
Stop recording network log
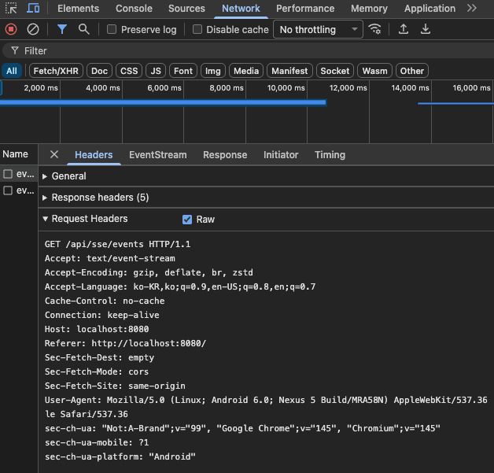point(11,29)
